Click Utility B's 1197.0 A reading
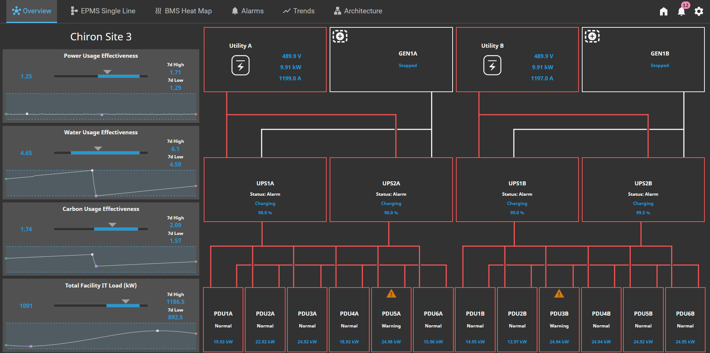This screenshot has height=353, width=710. tap(542, 78)
